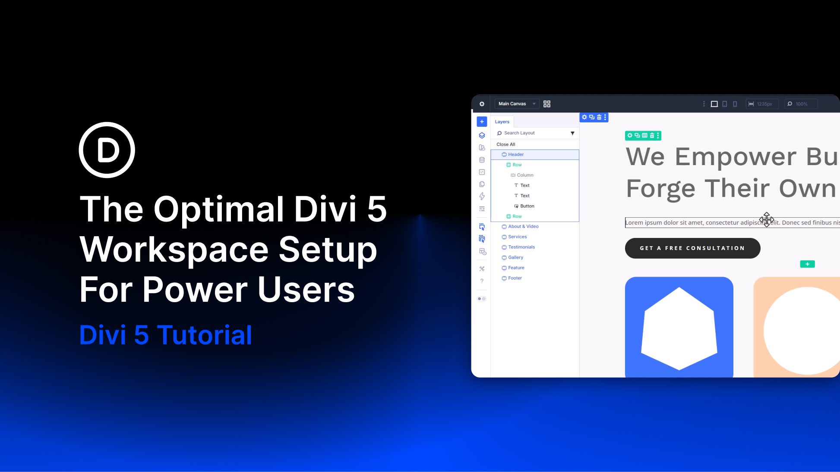Open the filter funnel in Search Layout
840x472 pixels.
[573, 133]
